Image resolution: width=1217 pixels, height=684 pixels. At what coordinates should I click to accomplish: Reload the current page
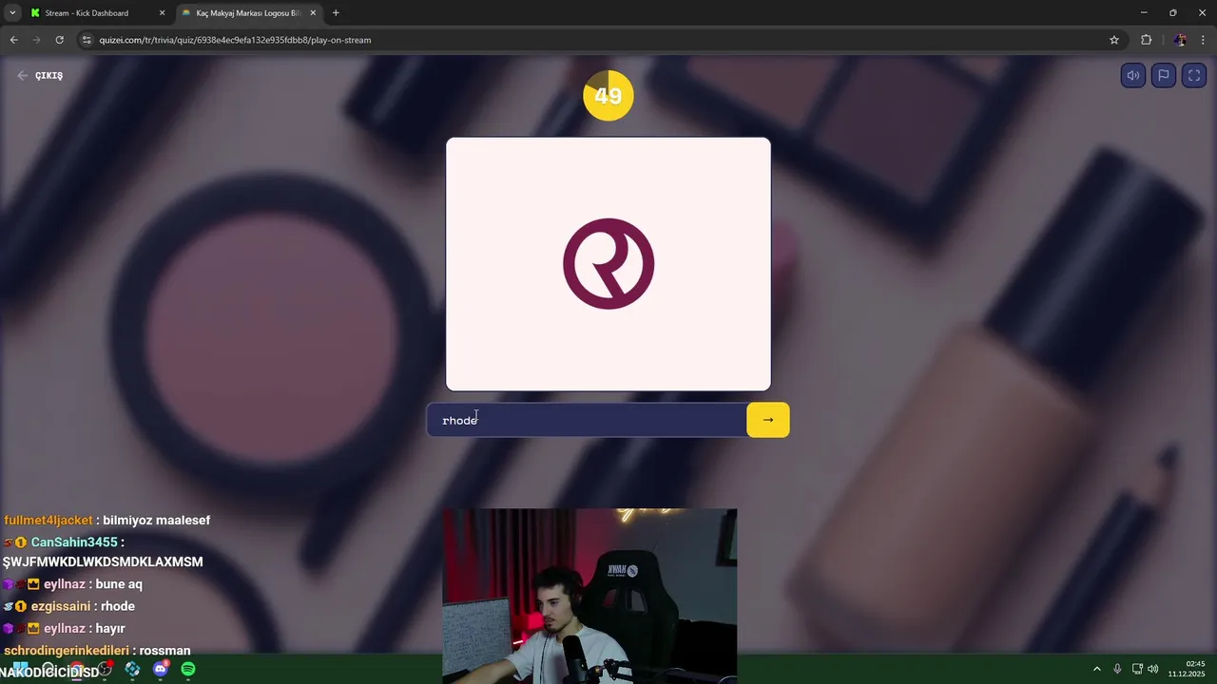click(x=59, y=40)
